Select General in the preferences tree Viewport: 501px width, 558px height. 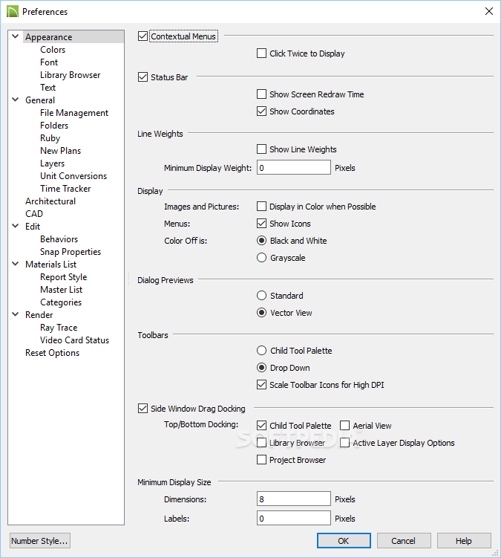40,100
